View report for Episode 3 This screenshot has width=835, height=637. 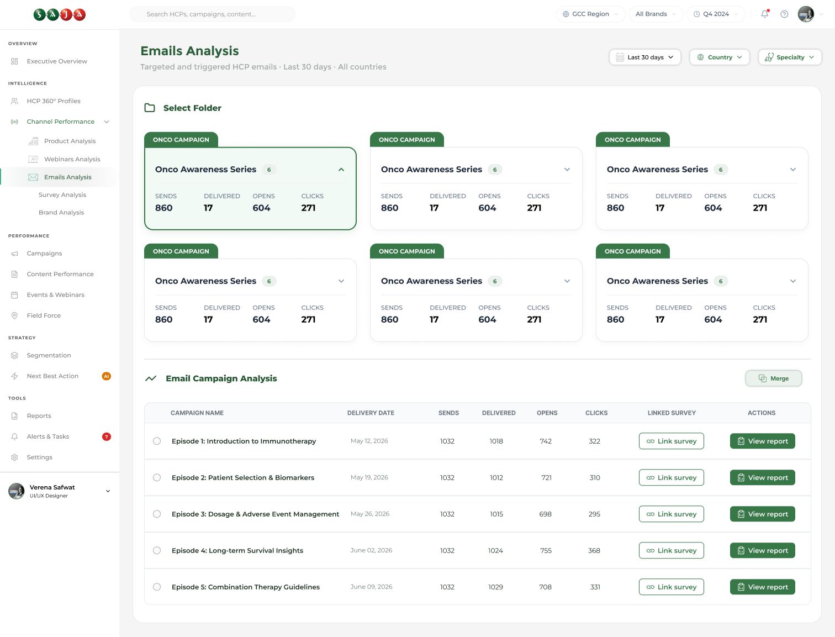pos(763,514)
